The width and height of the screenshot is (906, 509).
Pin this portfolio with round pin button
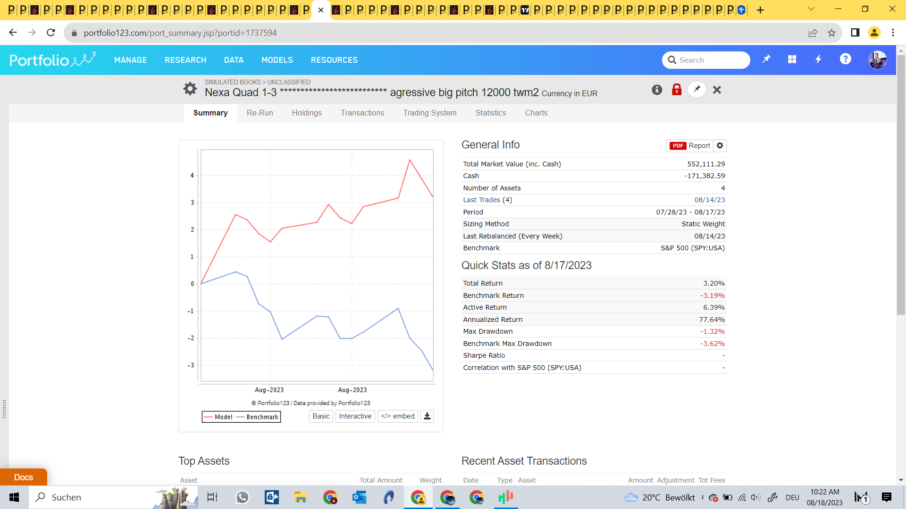coord(697,90)
